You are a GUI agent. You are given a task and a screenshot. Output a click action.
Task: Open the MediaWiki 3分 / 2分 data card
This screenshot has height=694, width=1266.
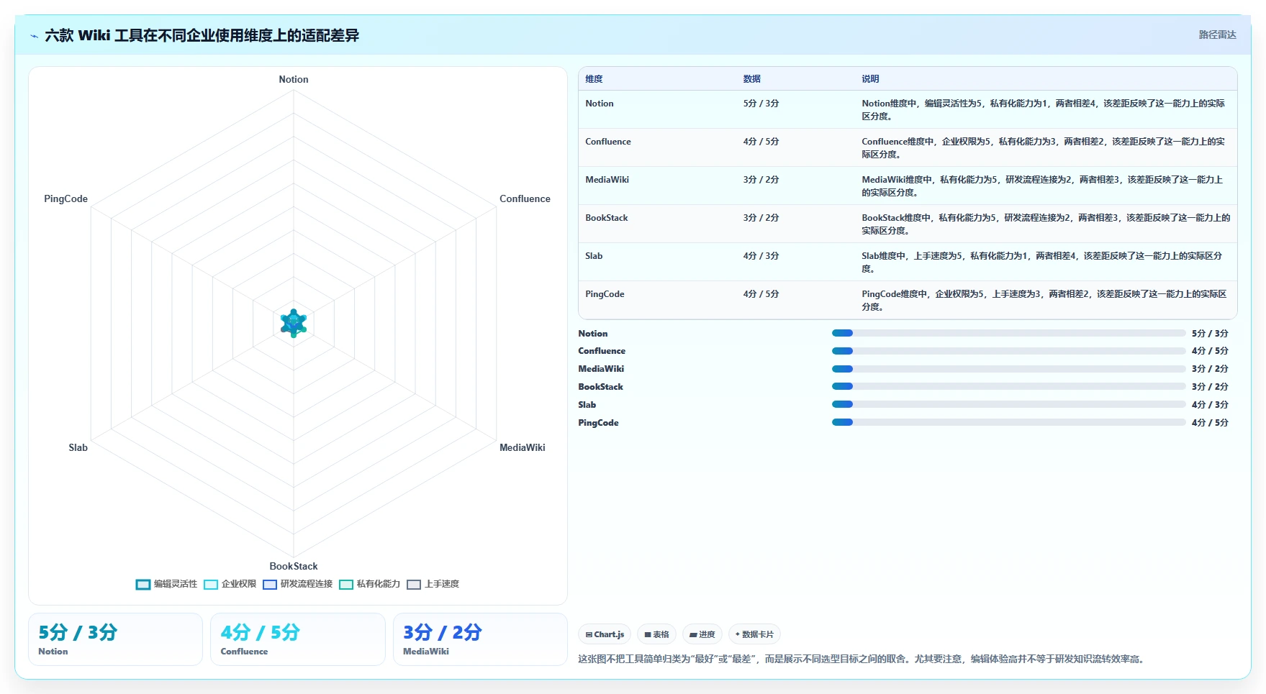[480, 639]
